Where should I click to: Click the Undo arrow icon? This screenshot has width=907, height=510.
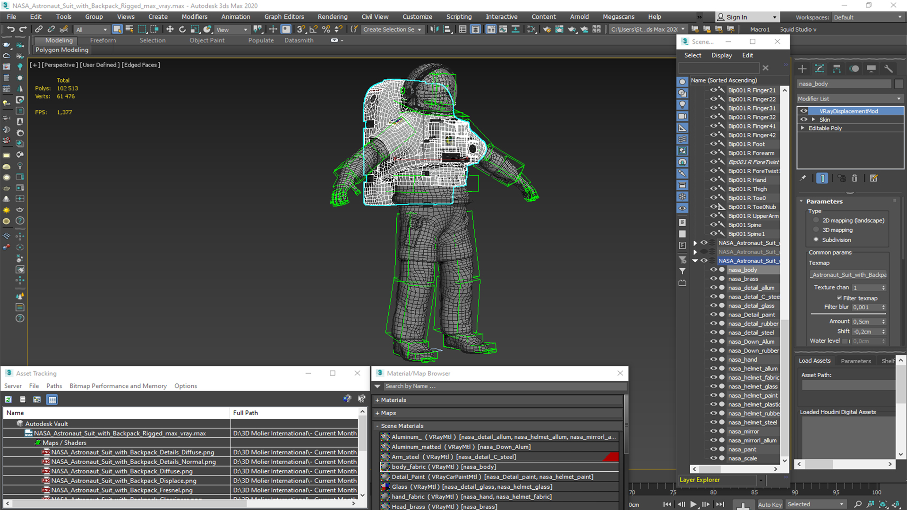[10, 29]
